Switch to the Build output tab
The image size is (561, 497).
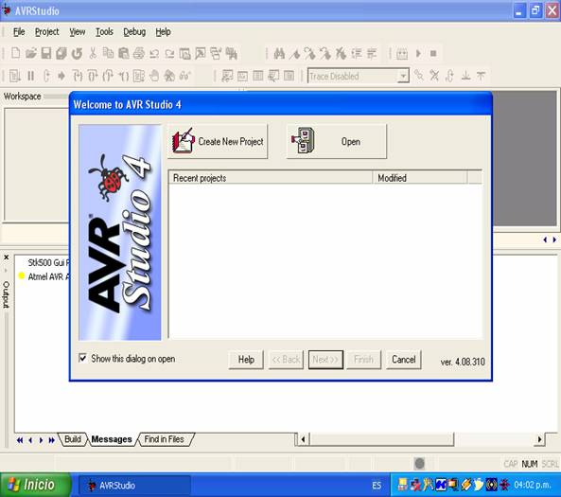click(73, 439)
